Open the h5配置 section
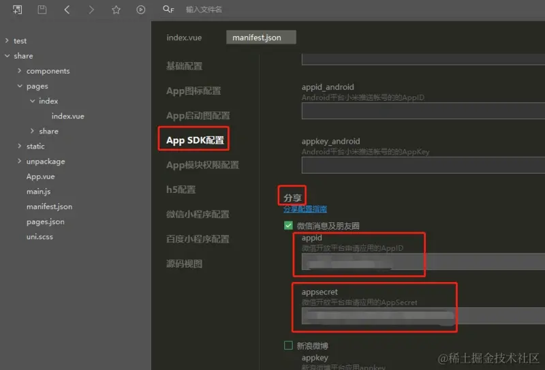 click(x=181, y=190)
